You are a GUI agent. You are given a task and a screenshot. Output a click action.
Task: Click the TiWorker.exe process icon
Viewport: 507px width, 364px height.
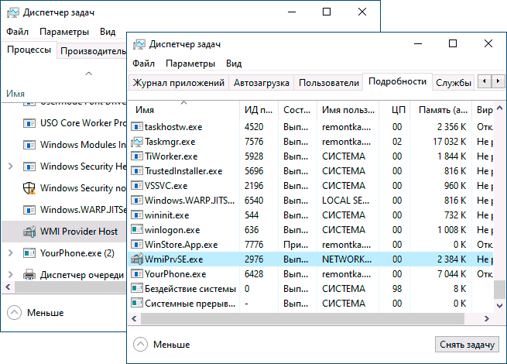point(137,156)
